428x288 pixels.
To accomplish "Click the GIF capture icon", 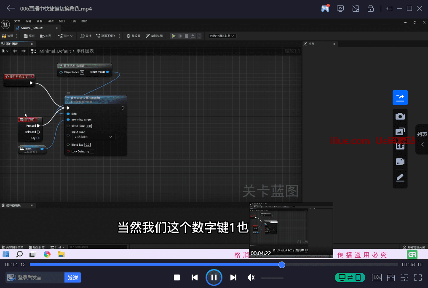I will coord(400,146).
